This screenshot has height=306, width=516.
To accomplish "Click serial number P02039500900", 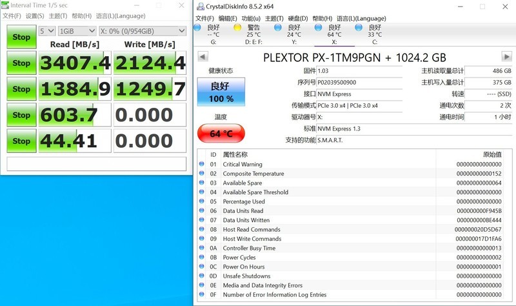I will [359, 83].
